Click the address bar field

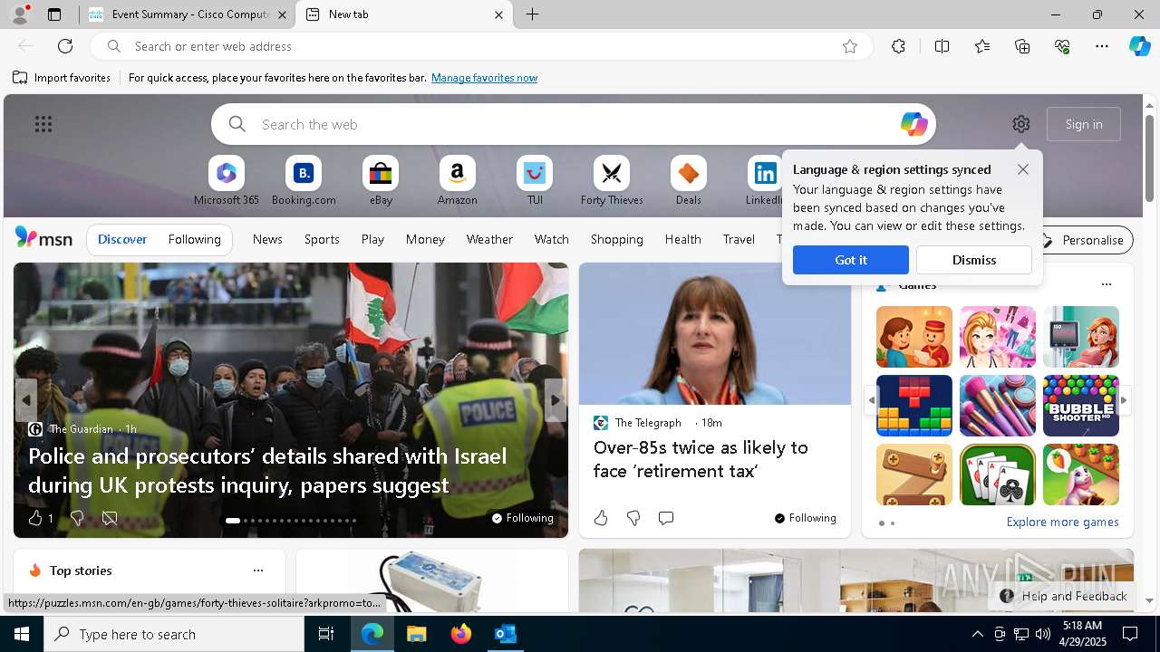click(x=480, y=46)
